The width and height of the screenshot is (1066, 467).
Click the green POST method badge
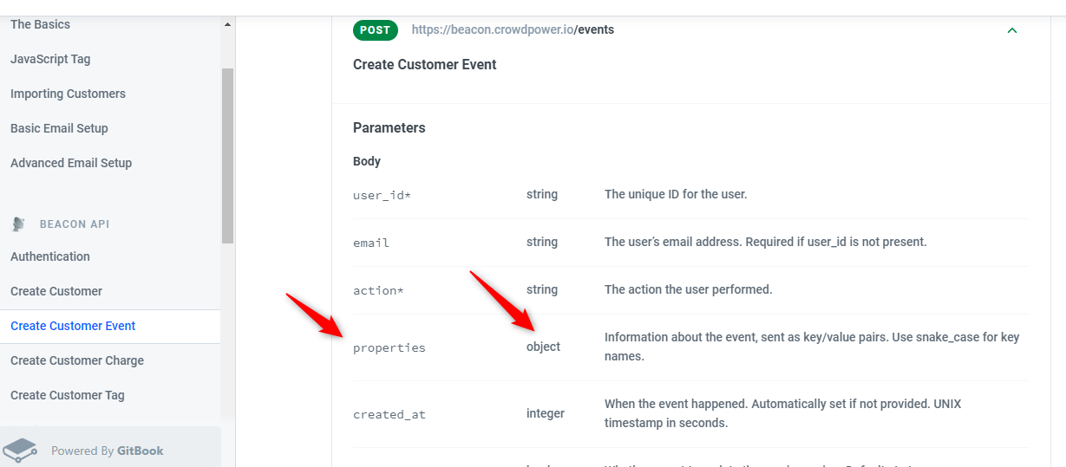pos(375,29)
